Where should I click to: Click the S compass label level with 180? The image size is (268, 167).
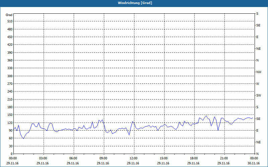pyautogui.click(x=257, y=107)
